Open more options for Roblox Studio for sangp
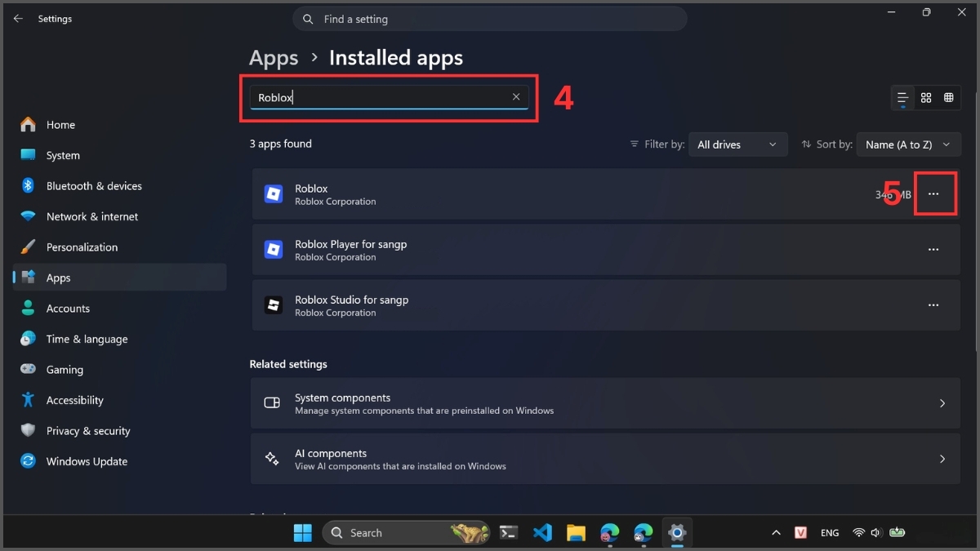Viewport: 980px width, 551px height. (x=933, y=305)
